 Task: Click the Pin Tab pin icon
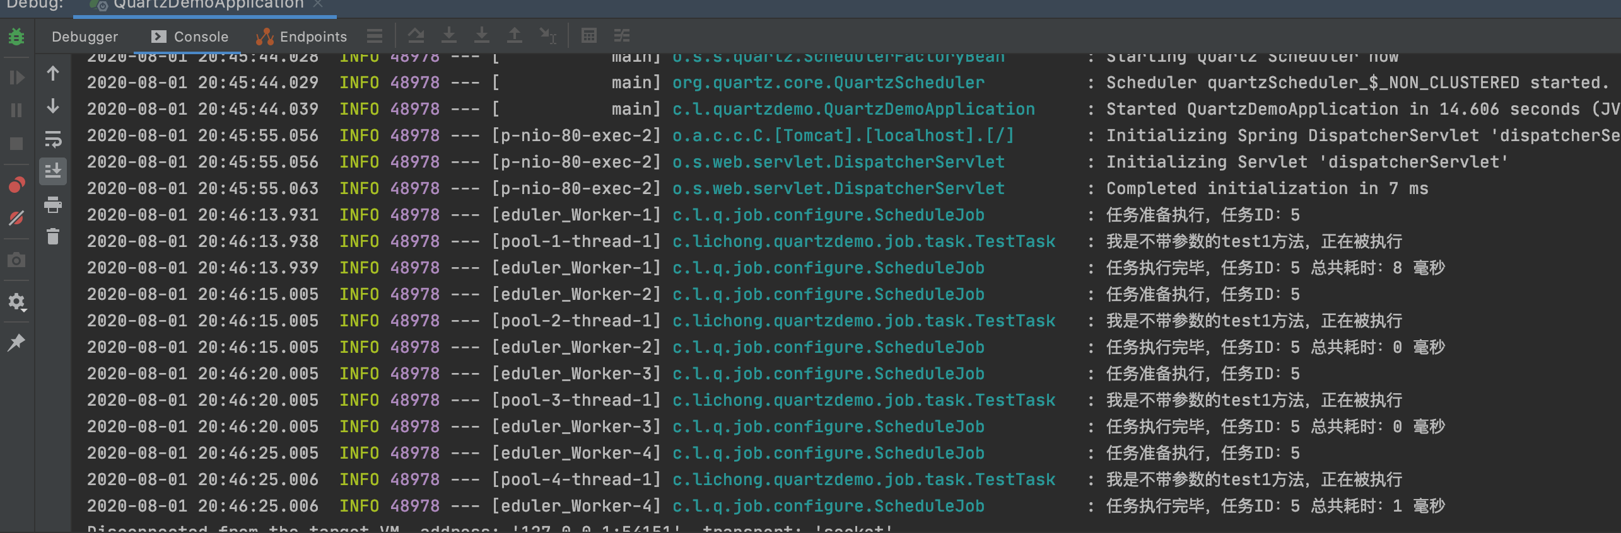16,343
